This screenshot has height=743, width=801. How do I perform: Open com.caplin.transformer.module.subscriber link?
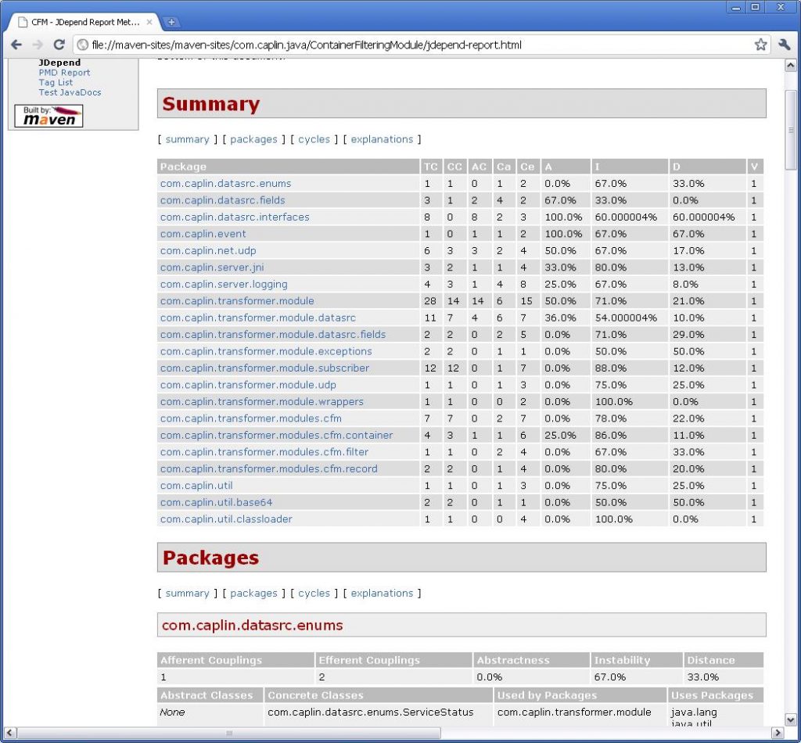pyautogui.click(x=264, y=368)
